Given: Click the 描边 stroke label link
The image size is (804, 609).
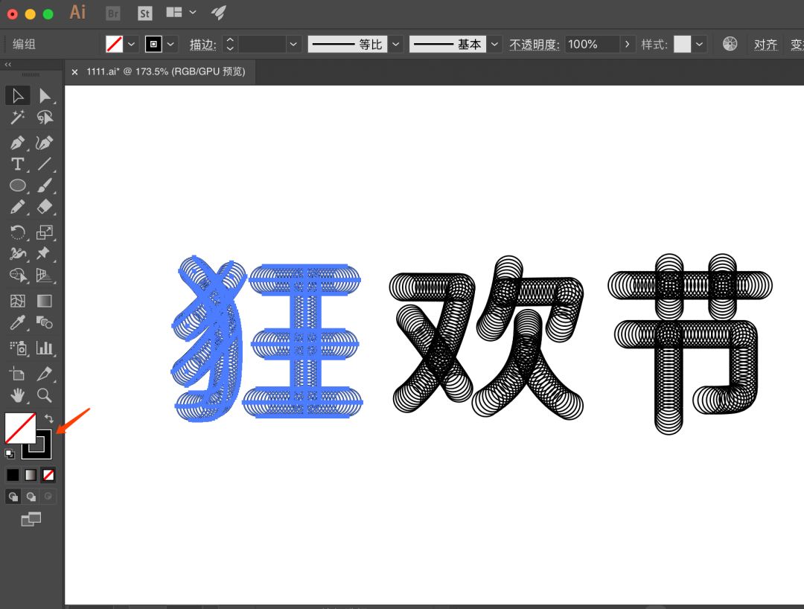Looking at the screenshot, I should (214, 44).
